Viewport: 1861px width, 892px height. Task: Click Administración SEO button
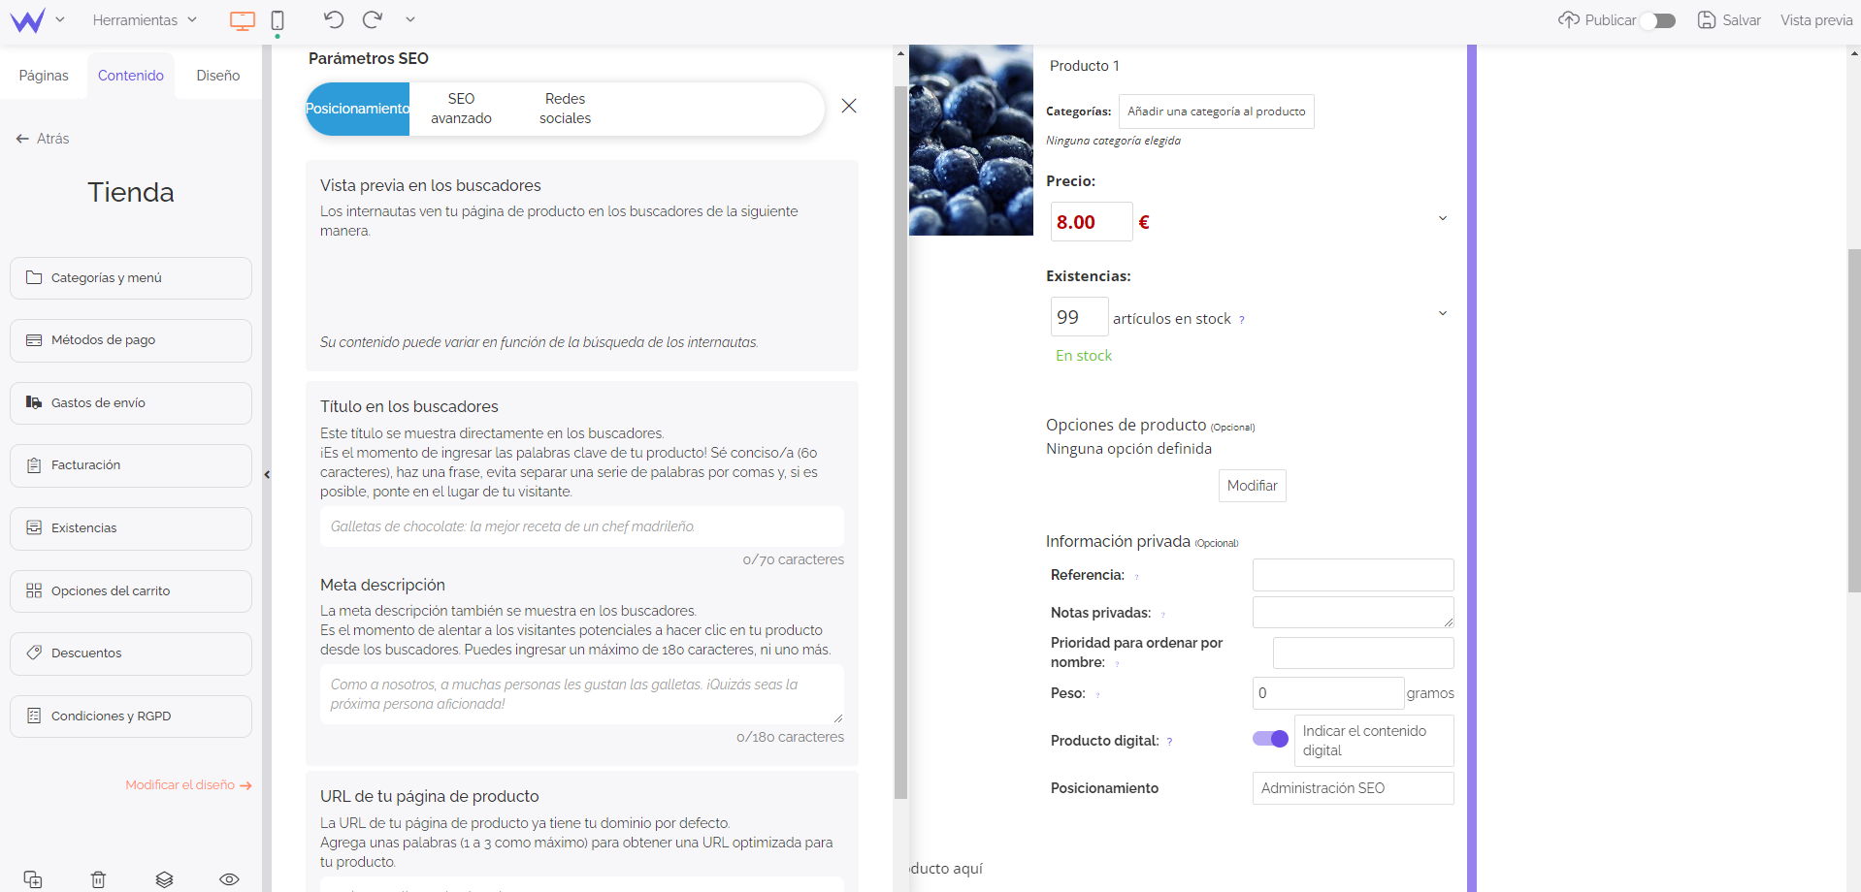coord(1354,788)
